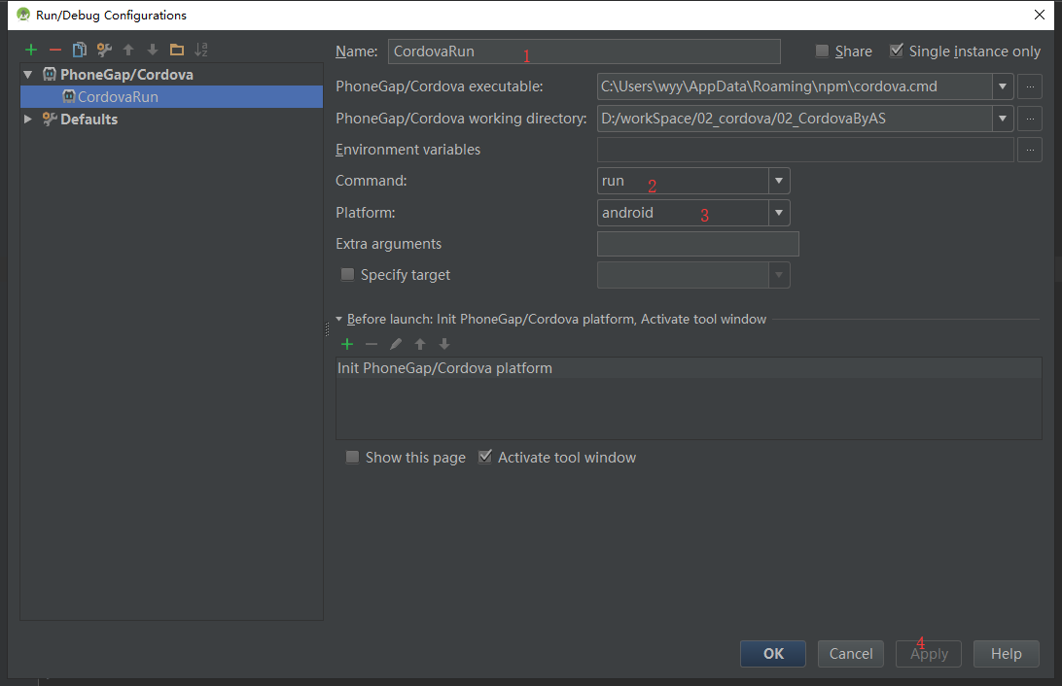
Task: Close the Run/Debug Configurations dialog
Action: tap(1040, 15)
